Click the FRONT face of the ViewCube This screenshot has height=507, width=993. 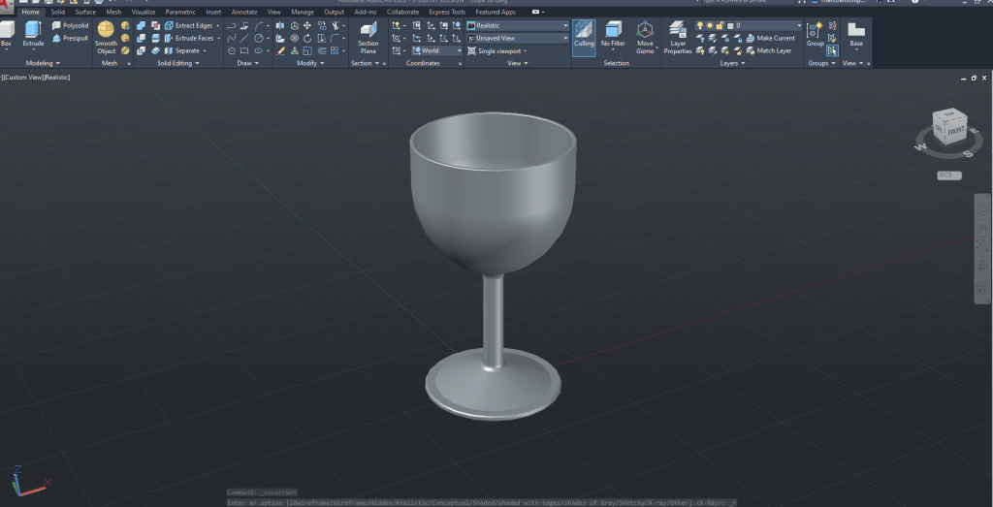click(x=954, y=130)
